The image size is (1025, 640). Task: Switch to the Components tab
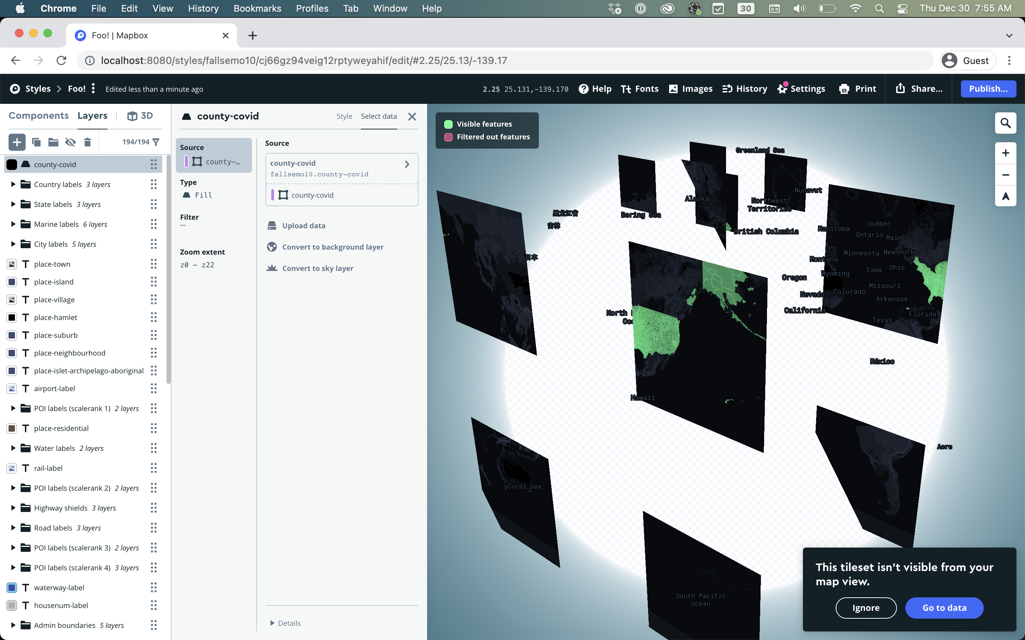pyautogui.click(x=38, y=115)
